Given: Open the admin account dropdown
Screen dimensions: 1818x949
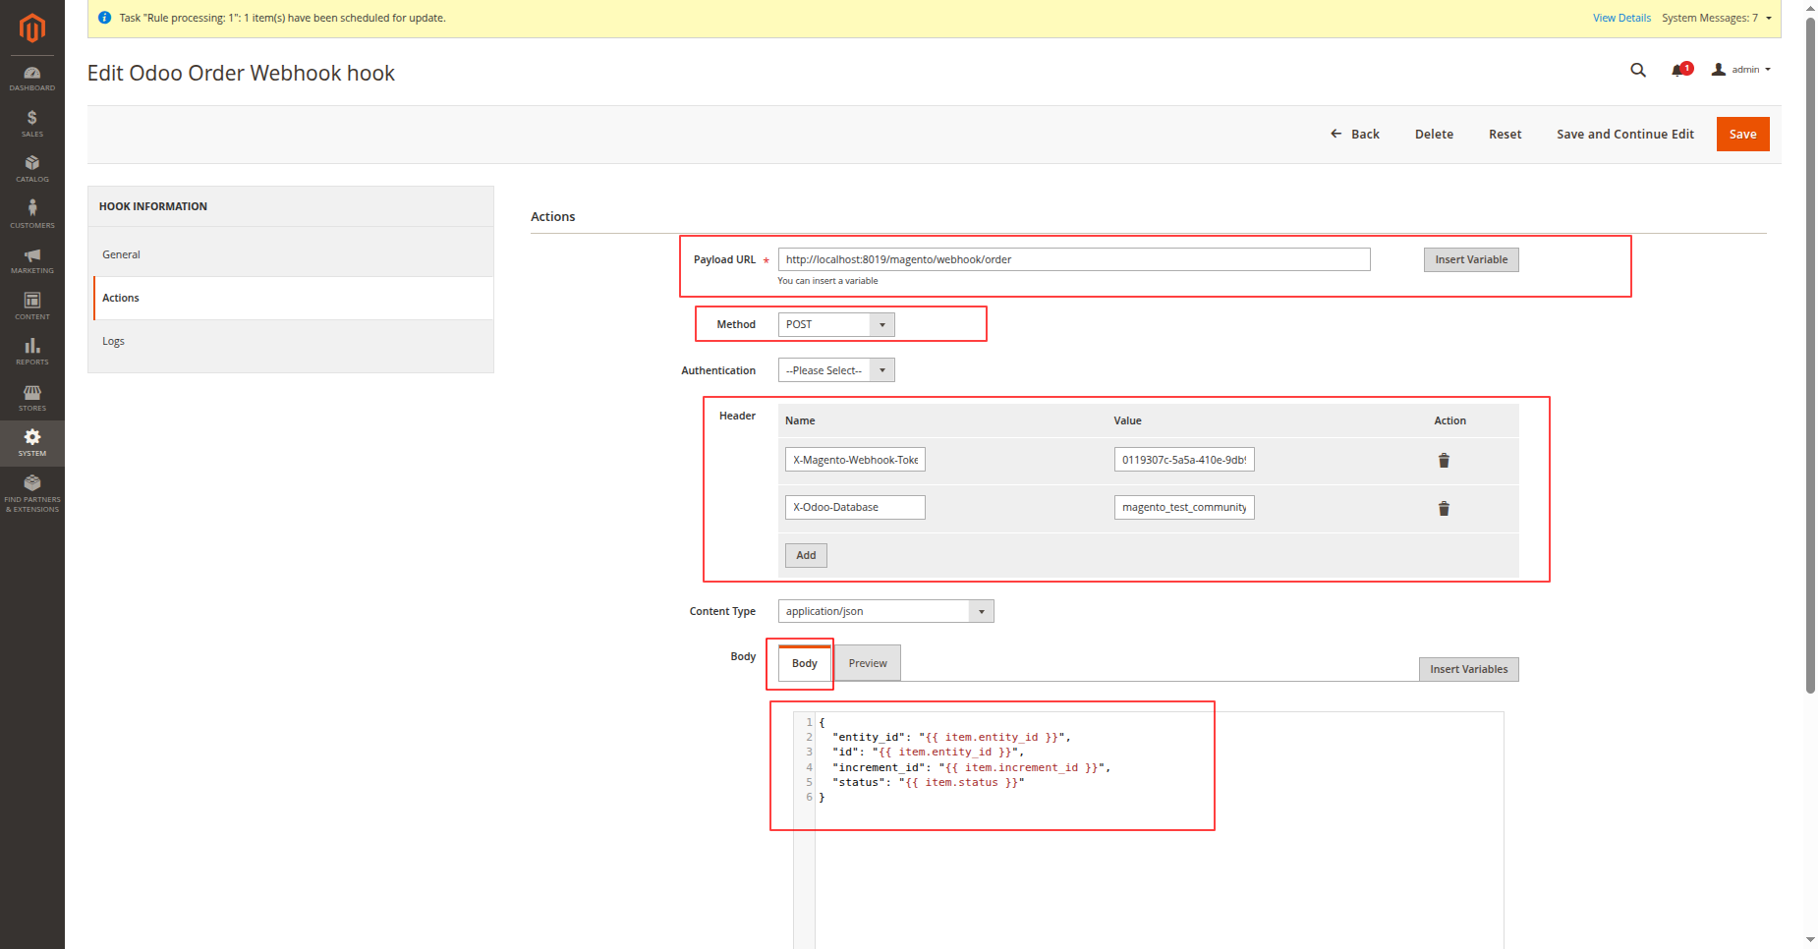Looking at the screenshot, I should tap(1741, 70).
